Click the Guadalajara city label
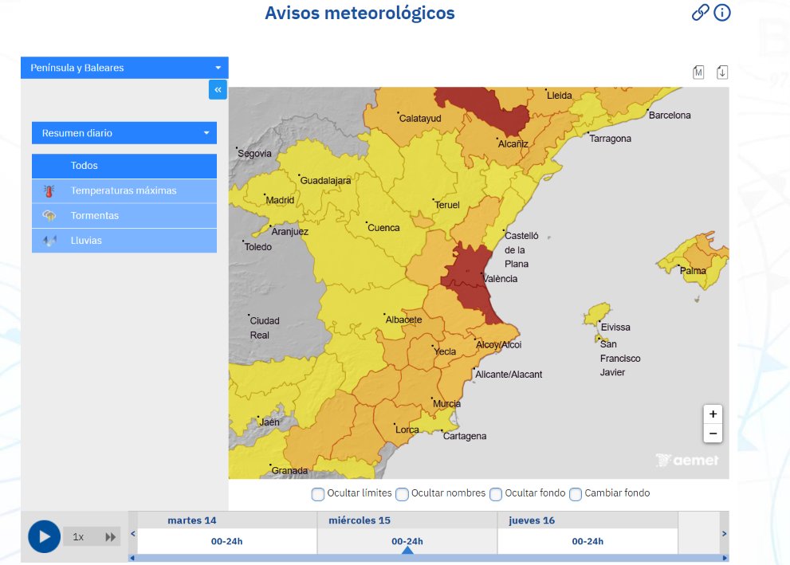Screen dimensions: 790x565 (x=325, y=180)
